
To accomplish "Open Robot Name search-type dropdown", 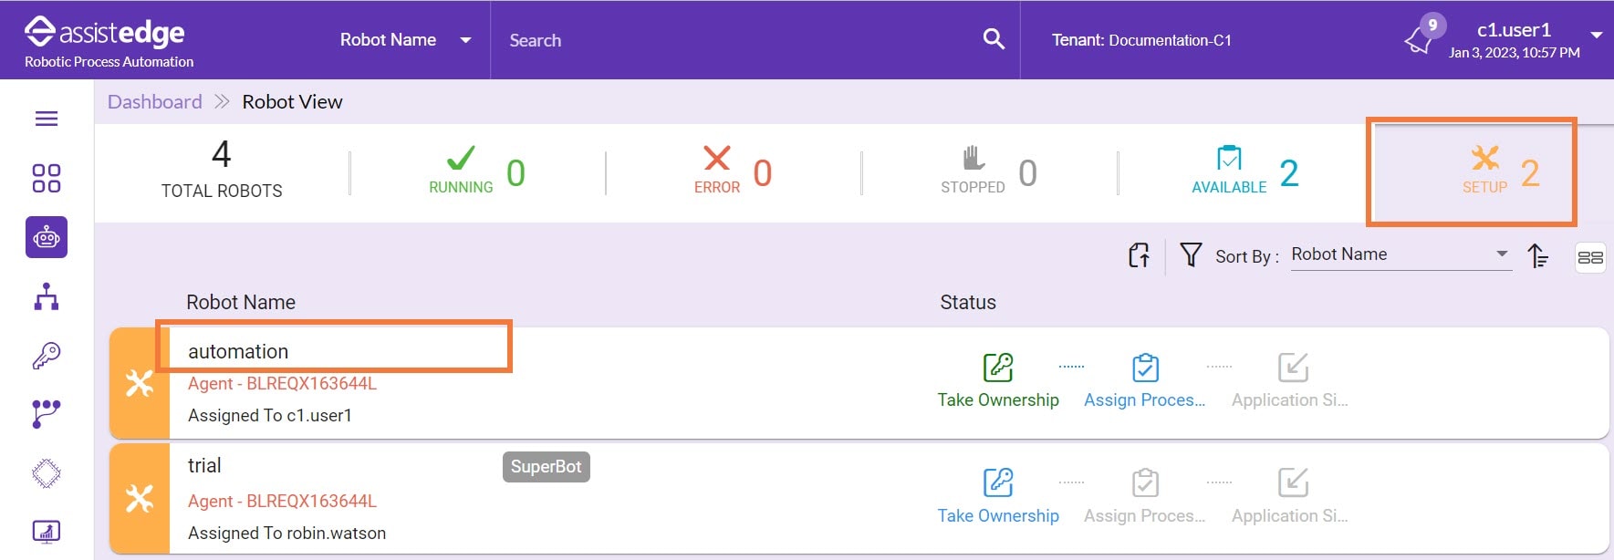I will coord(405,40).
